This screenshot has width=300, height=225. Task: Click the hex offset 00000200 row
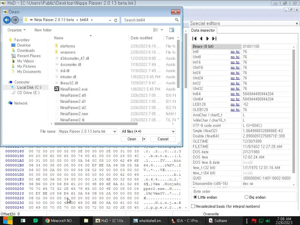pyautogui.click(x=93, y=189)
